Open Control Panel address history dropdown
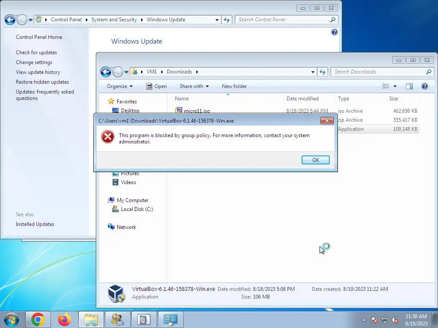Image resolution: width=438 pixels, height=328 pixels. pos(217,20)
